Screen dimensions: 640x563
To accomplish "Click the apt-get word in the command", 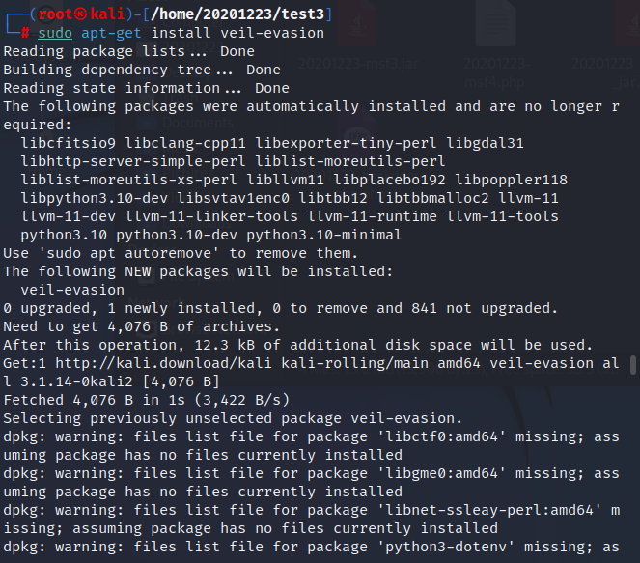I will tap(111, 33).
